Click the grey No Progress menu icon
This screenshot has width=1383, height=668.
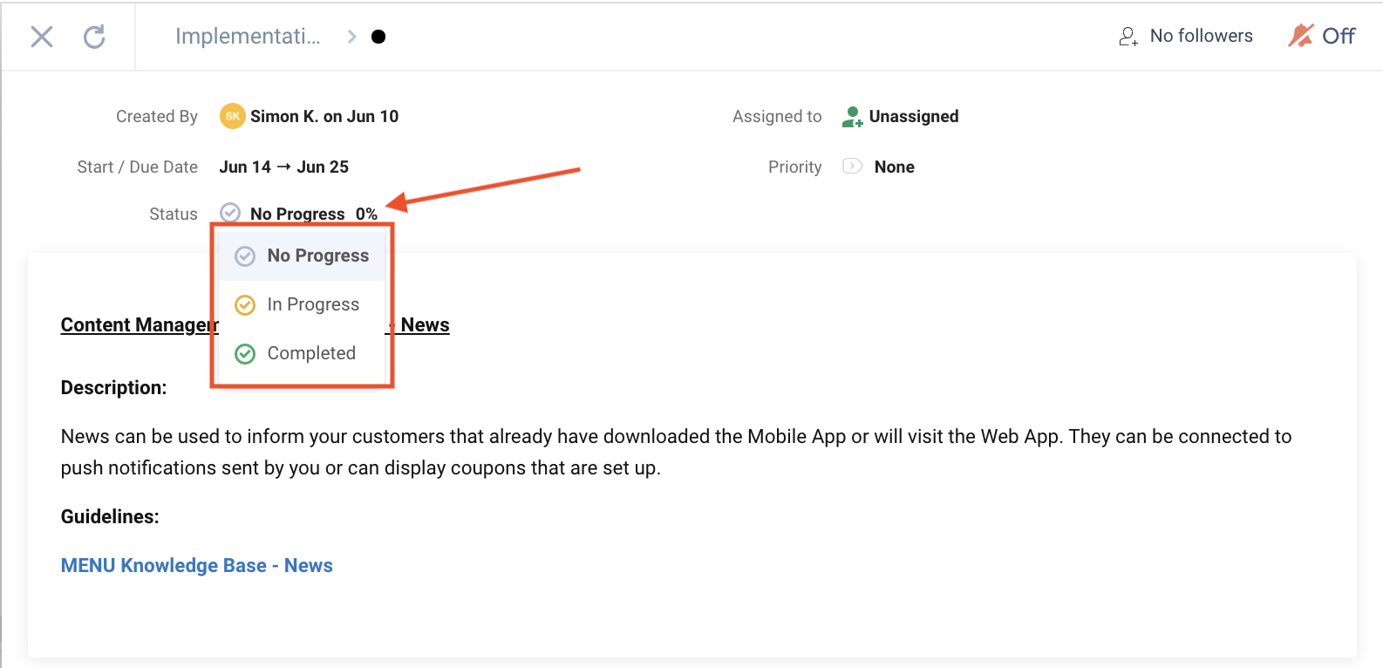[245, 256]
